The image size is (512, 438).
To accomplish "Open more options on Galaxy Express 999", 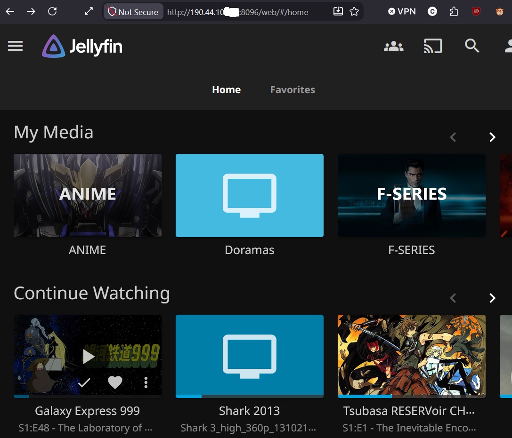I will pyautogui.click(x=146, y=382).
